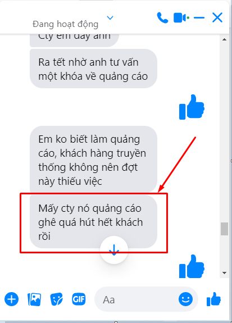The width and height of the screenshot is (232, 323).
Task: Attach a photo using the image icon
Action: coord(34,299)
